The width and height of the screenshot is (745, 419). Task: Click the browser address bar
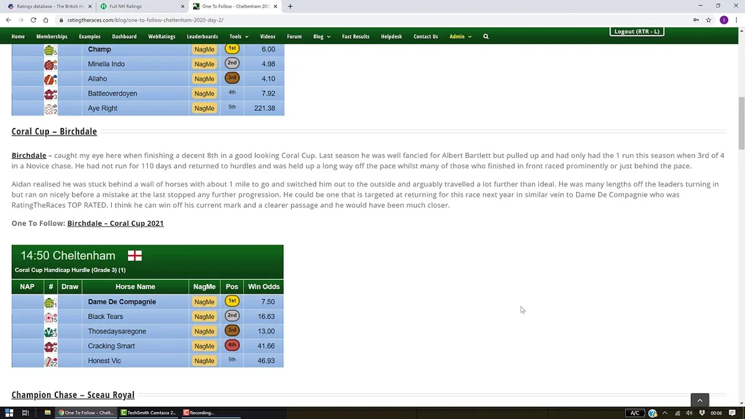[x=372, y=20]
